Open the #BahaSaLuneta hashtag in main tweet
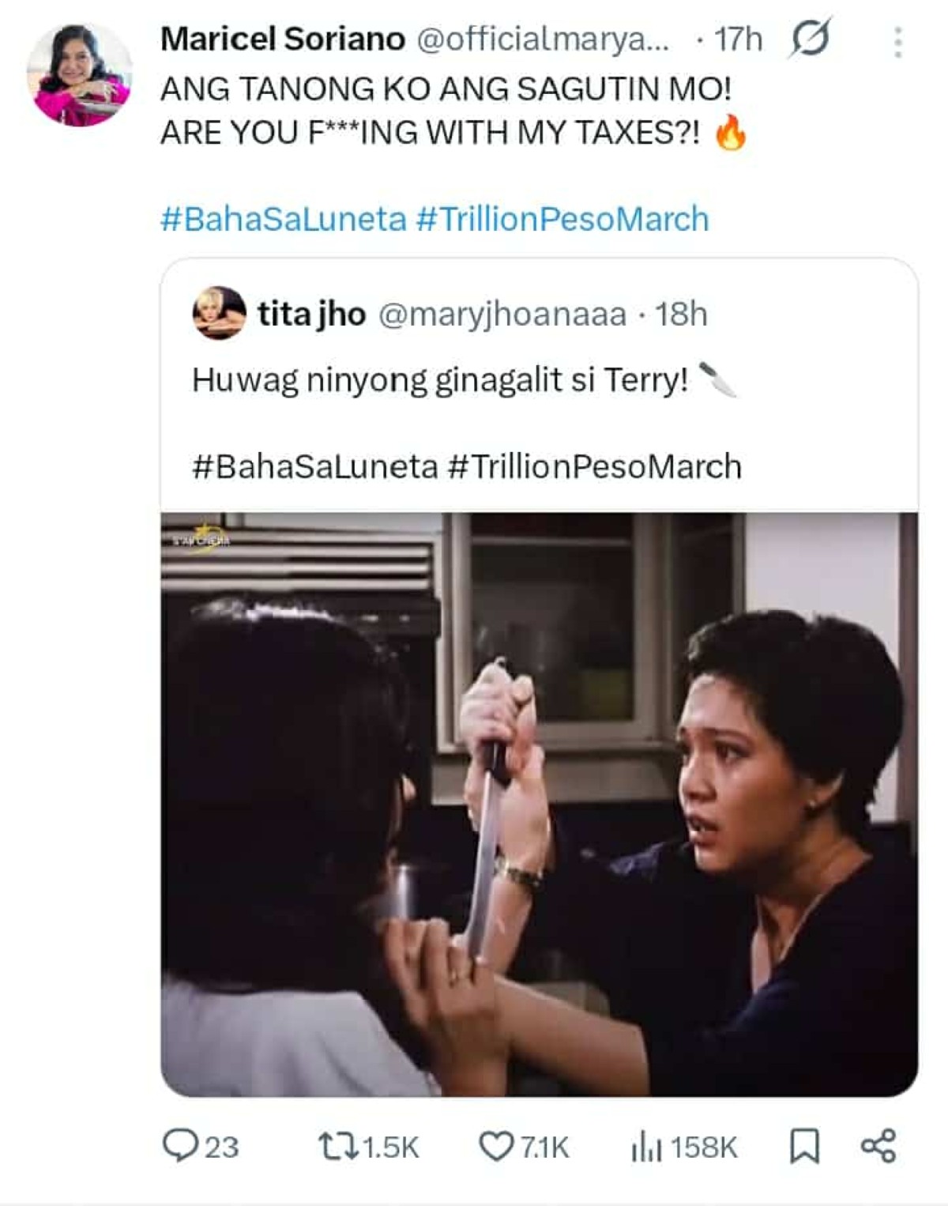948x1206 pixels. (283, 219)
